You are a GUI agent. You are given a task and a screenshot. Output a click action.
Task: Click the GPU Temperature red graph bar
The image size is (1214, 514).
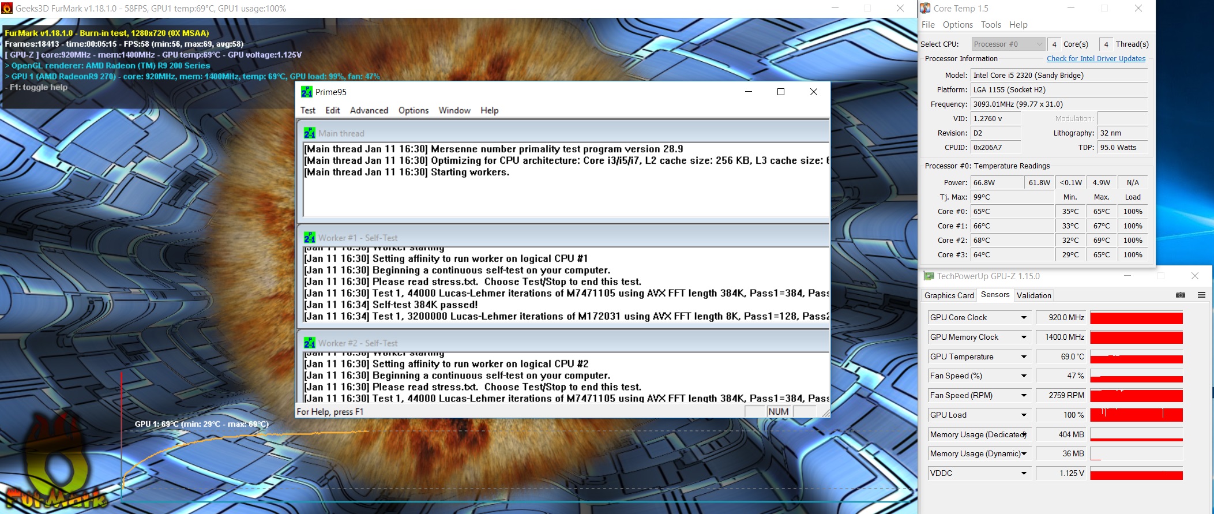(1136, 357)
